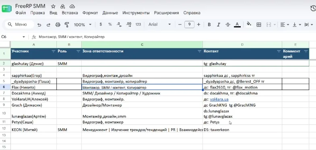Viewport: 316px width, 150px height.
Task: Open the Справка menu
Action: pos(192,13)
